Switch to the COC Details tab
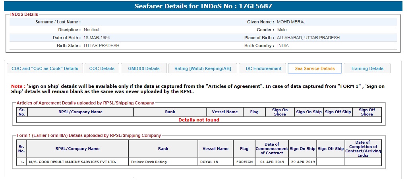 (102, 68)
